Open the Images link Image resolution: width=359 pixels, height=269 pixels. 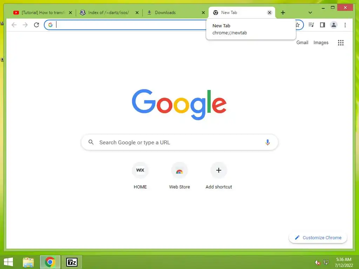pos(321,42)
